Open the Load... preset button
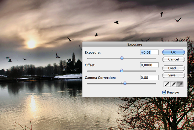This screenshot has width=194, height=130. (174, 68)
